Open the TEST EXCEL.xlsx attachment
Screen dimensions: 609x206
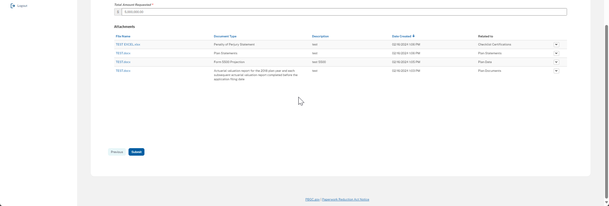pyautogui.click(x=128, y=45)
